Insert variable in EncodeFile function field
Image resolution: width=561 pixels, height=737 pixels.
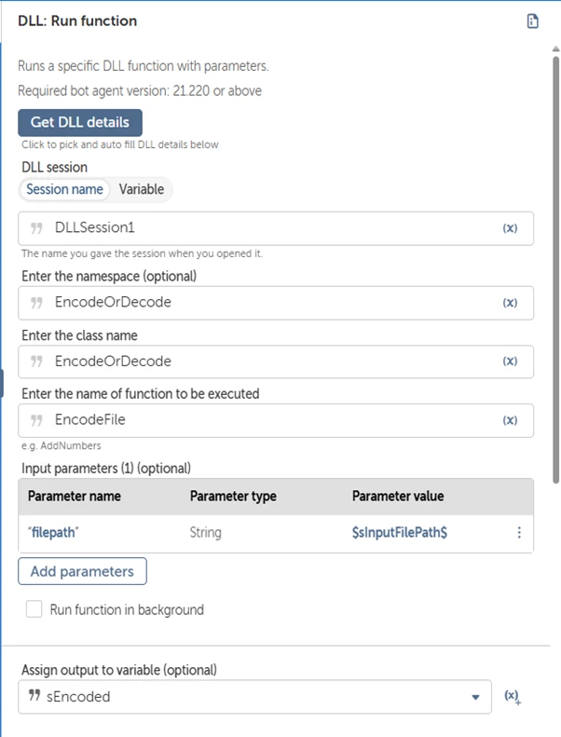pyautogui.click(x=510, y=419)
